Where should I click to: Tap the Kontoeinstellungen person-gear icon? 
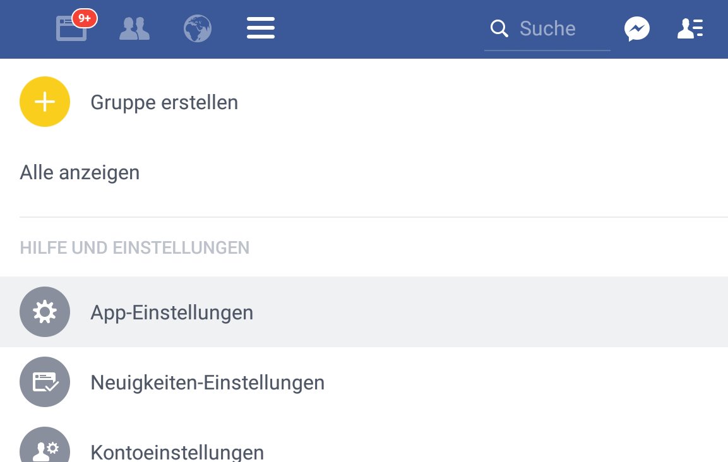(45, 448)
